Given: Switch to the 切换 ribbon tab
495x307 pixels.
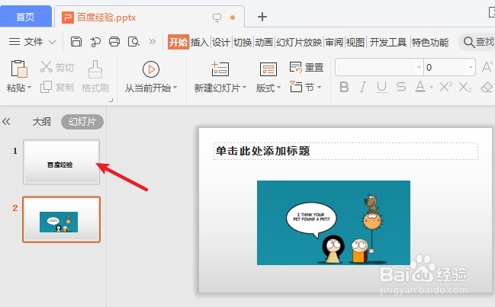Looking at the screenshot, I should click(x=243, y=42).
